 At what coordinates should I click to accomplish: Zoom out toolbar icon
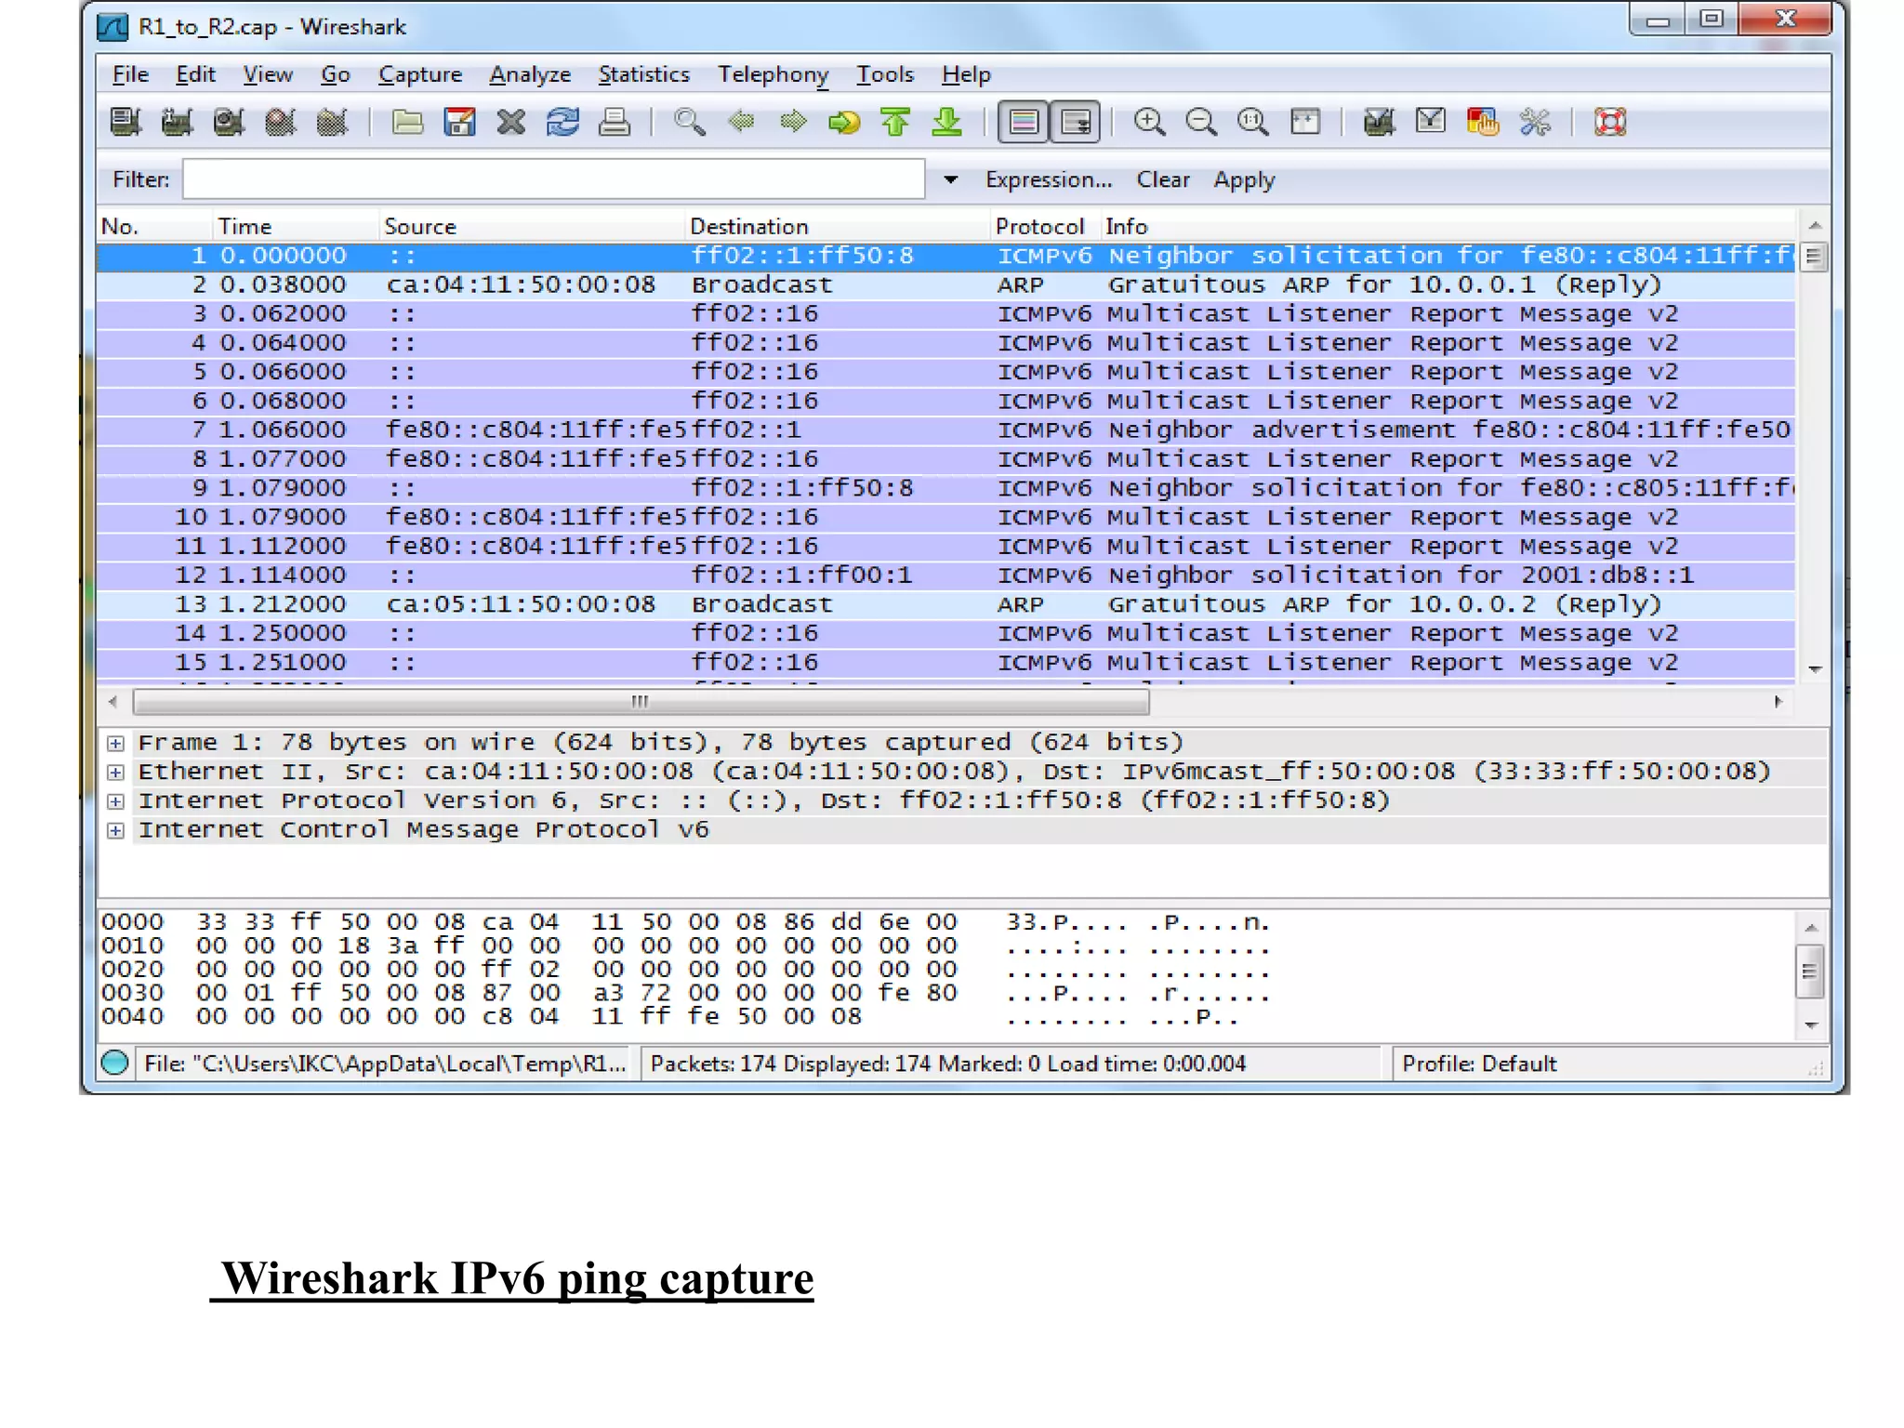point(1201,122)
